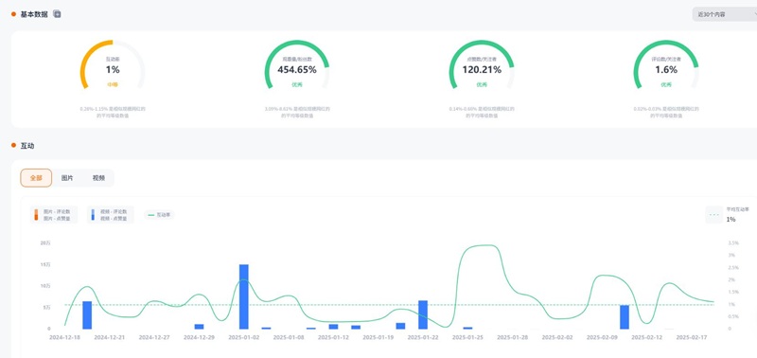The width and height of the screenshot is (757, 358).
Task: Toggle the 平均互动率 dashed-line legend
Action: [728, 214]
